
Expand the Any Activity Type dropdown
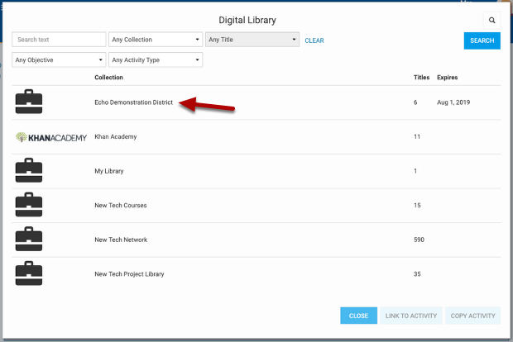(x=156, y=60)
